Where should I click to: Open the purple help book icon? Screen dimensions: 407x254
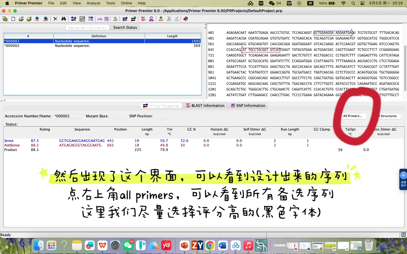(185, 19)
